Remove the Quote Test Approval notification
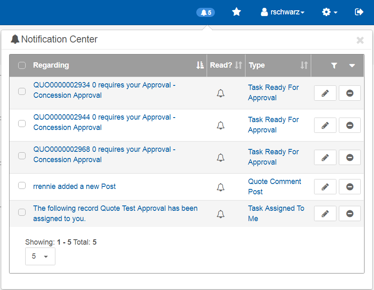 350,214
